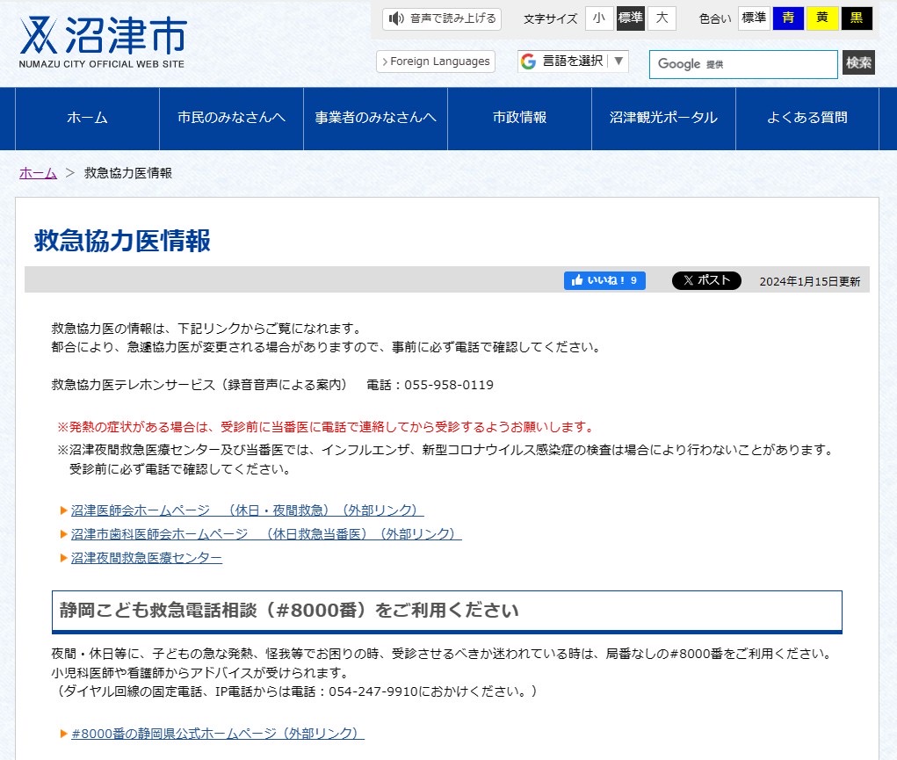
Task: Click the ホーム breadcrumb link
Action: click(38, 173)
